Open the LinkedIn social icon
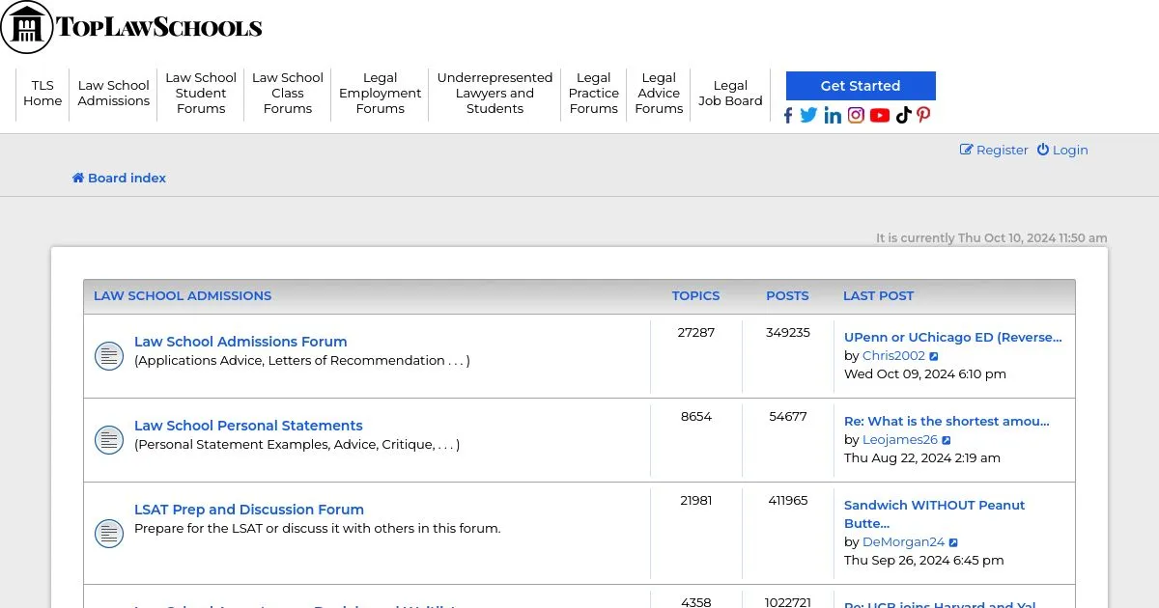Screen dimensions: 1159x608 [x=833, y=116]
